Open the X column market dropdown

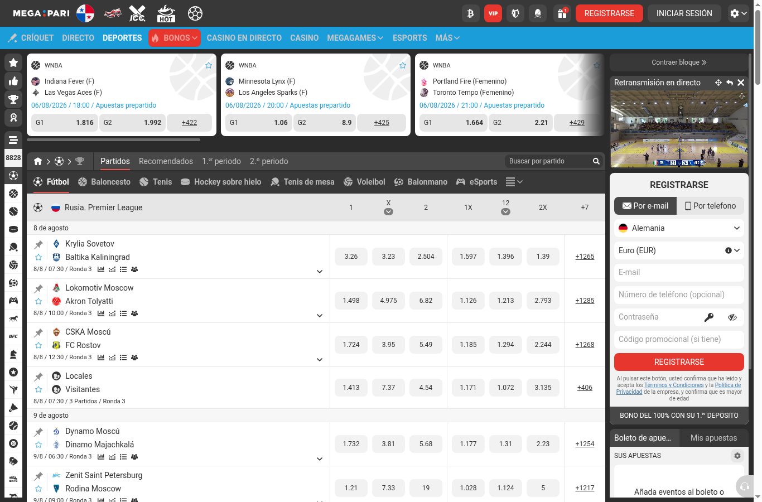(x=388, y=211)
